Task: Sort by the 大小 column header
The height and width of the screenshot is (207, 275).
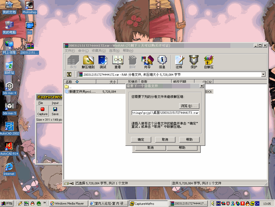Action: click(x=107, y=82)
